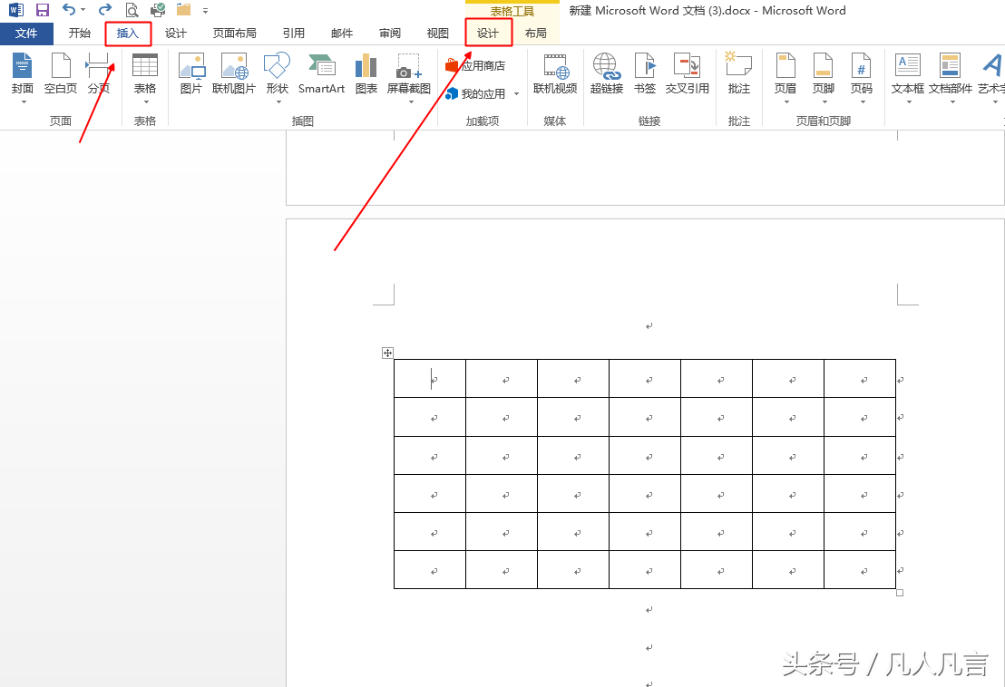Click the Word application icon in title bar
1005x687 pixels.
tap(16, 10)
